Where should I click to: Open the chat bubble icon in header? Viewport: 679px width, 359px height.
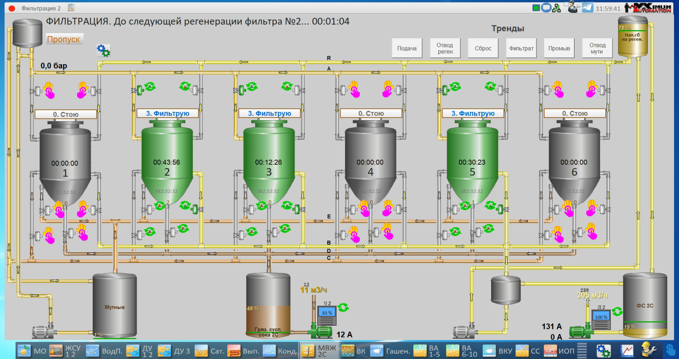(546, 8)
